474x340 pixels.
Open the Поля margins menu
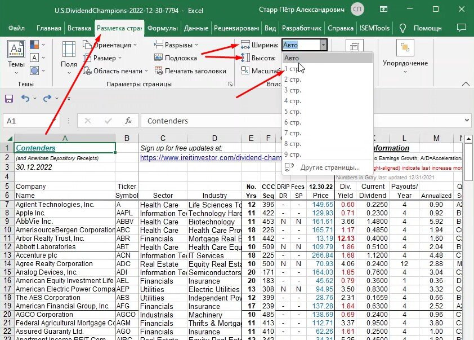[69, 58]
